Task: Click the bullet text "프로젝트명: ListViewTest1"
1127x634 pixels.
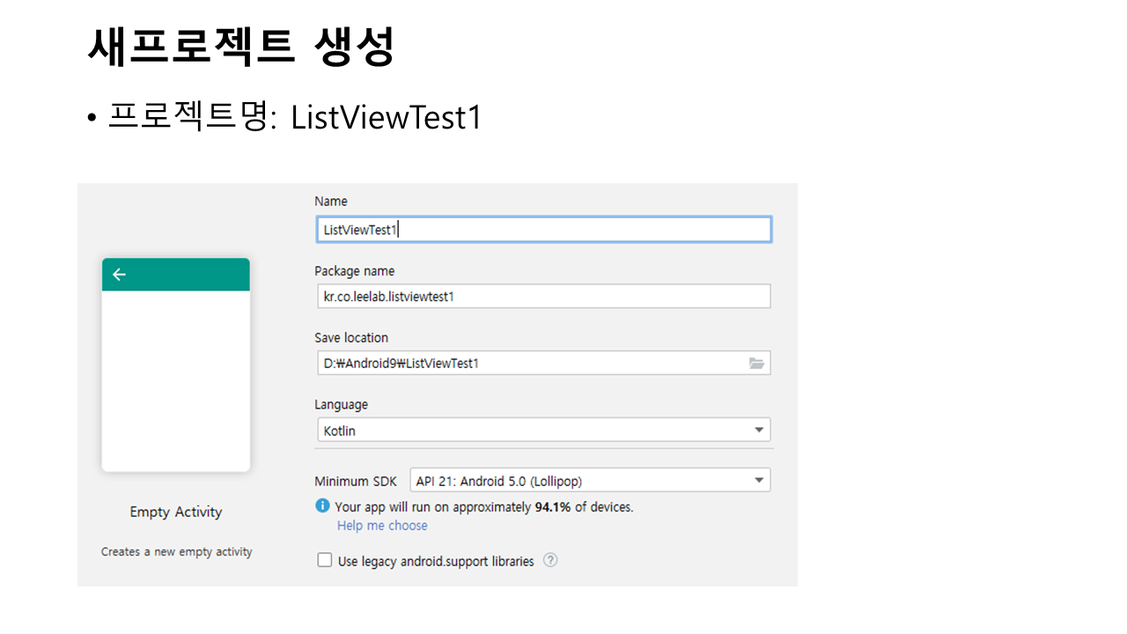Action: click(294, 117)
